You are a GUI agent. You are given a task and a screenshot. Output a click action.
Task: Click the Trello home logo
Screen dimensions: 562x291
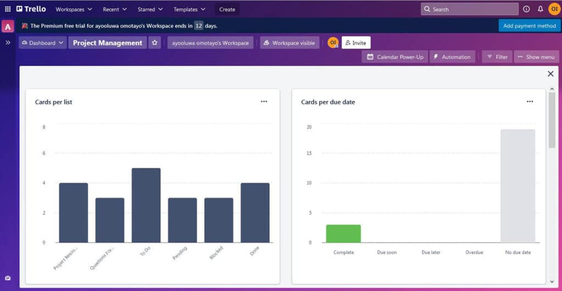coord(31,9)
